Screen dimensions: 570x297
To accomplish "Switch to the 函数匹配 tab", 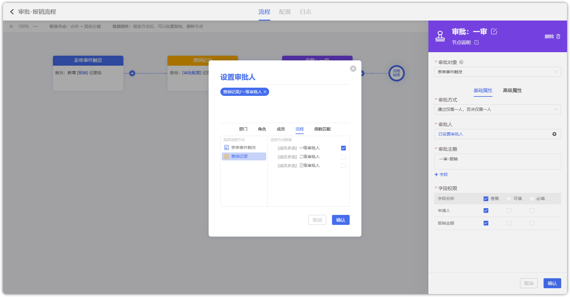I will point(322,129).
